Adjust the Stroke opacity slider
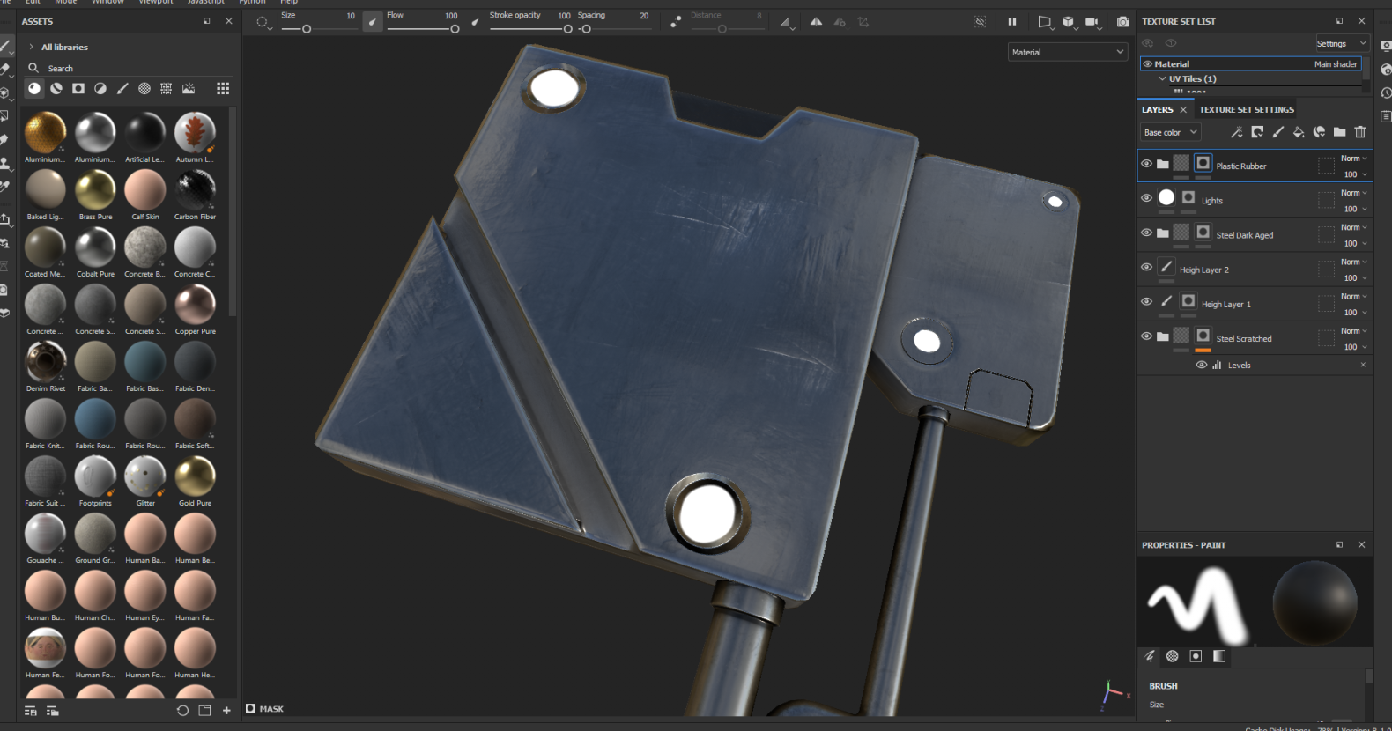 (x=530, y=29)
